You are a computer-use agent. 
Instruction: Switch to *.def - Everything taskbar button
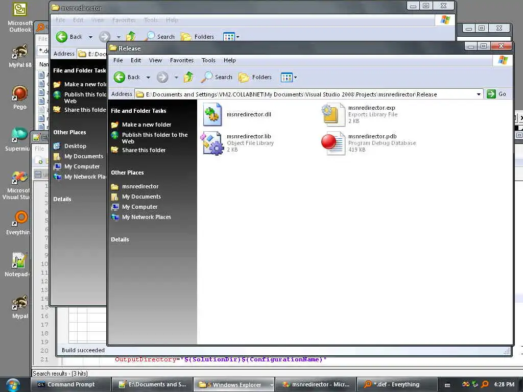397,385
